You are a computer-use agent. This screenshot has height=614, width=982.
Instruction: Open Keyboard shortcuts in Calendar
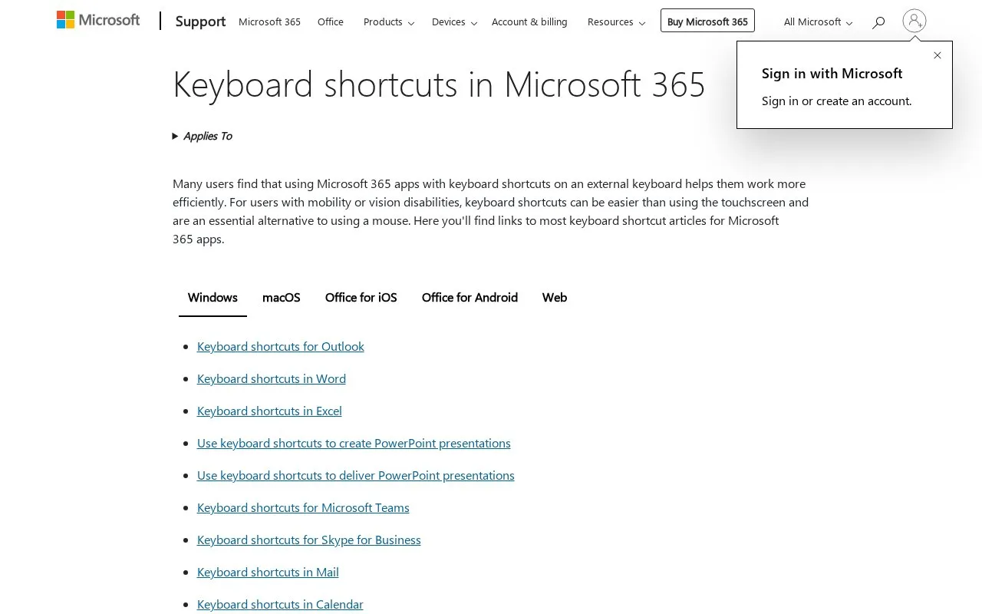point(280,604)
